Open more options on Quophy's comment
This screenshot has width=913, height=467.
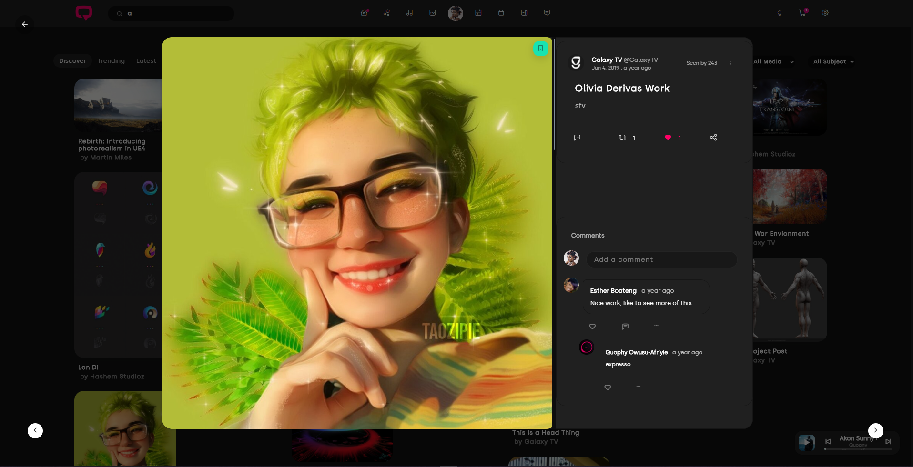[x=638, y=387]
